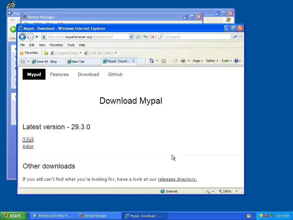Screen dimensions: 293x220
Task: Switch to Device Manager taskbar button
Action: click(99, 216)
